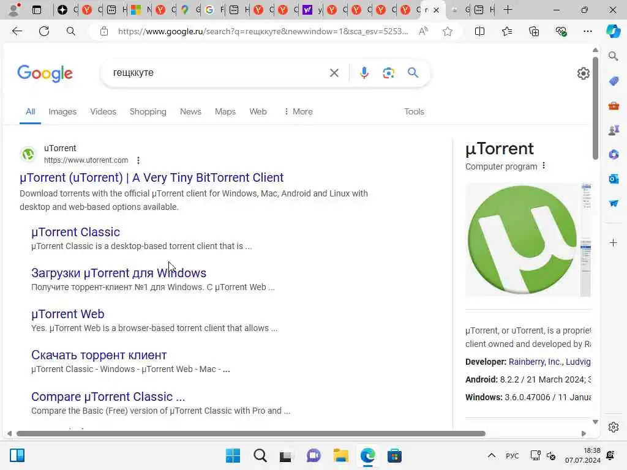Open Collections panel
This screenshot has height=470, width=627.
(534, 31)
